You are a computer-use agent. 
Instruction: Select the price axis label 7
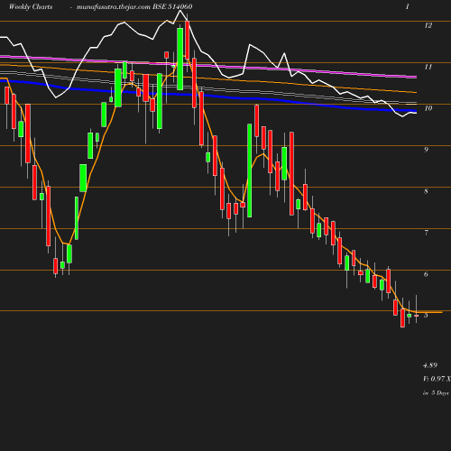click(426, 233)
